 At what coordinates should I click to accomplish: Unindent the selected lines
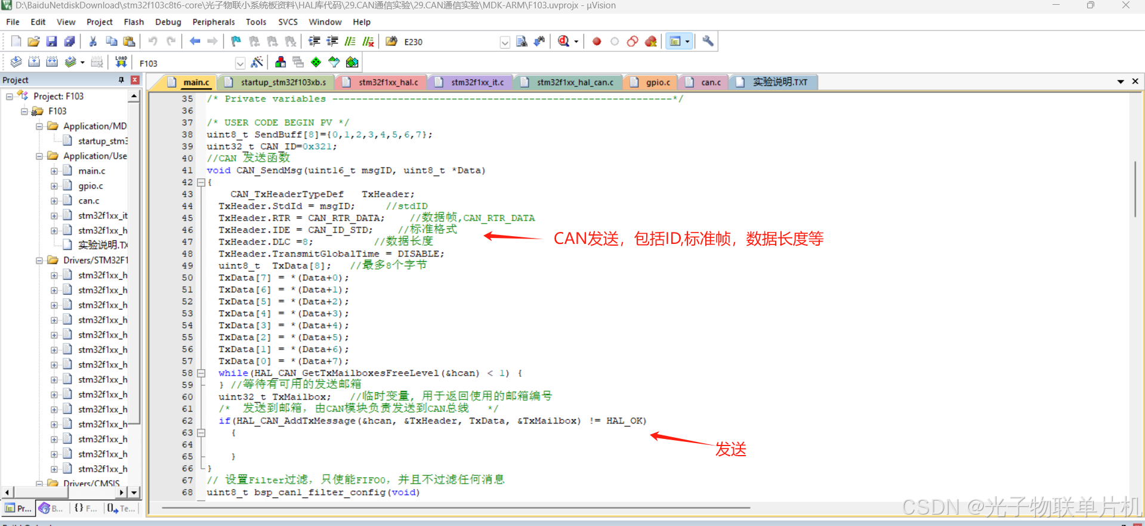click(x=332, y=41)
